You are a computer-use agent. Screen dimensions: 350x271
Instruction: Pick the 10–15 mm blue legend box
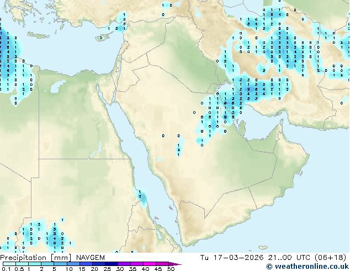point(73,264)
